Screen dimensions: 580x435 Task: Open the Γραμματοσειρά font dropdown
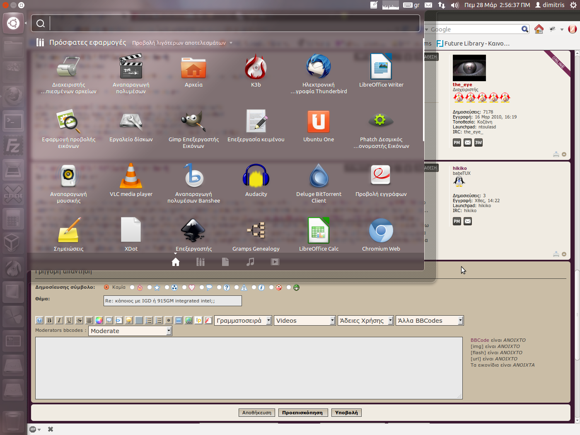243,321
